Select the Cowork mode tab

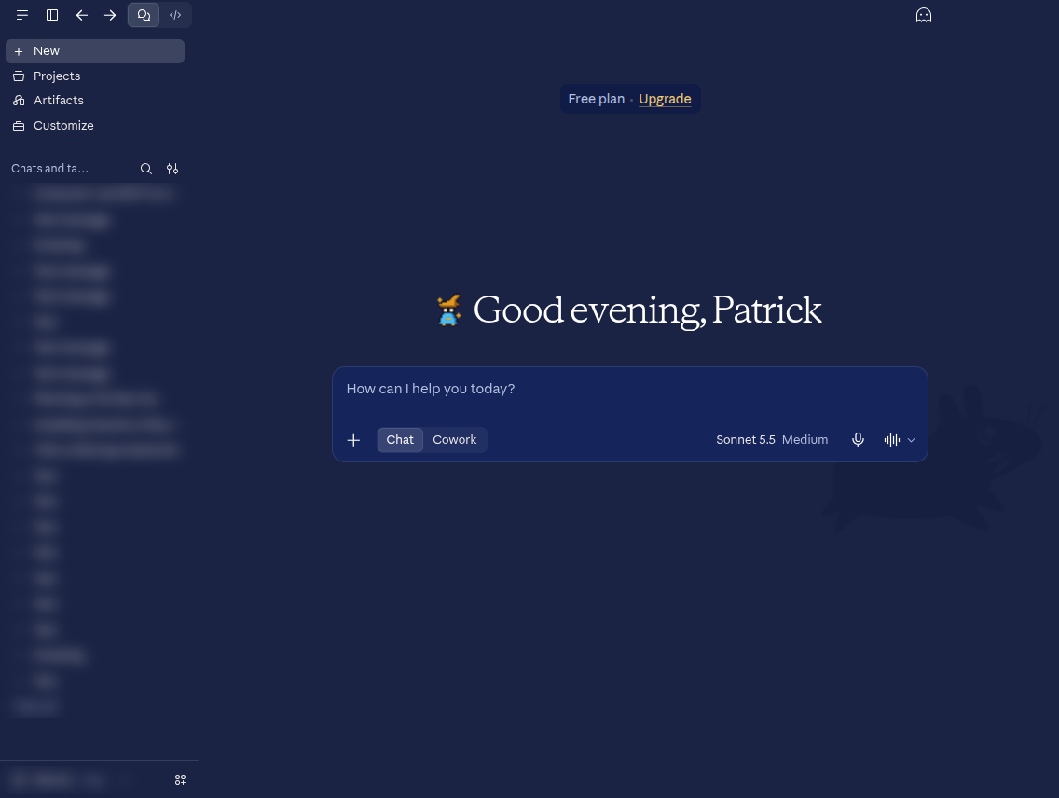tap(455, 440)
